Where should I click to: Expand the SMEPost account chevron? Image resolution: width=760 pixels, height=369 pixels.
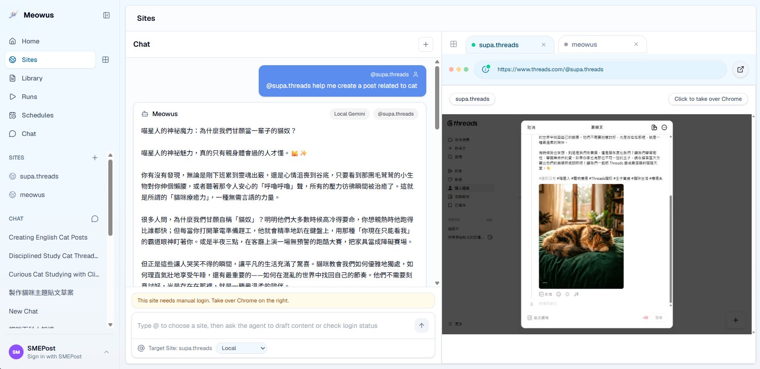(106, 352)
